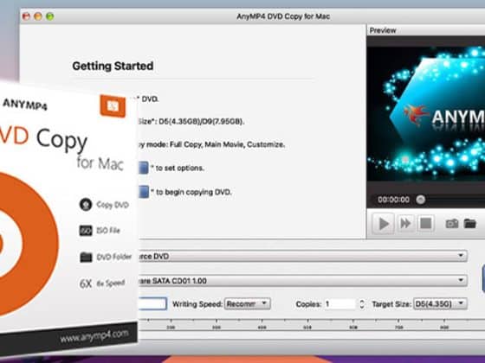Viewport: 485px width, 363px height.
Task: Click the www.anymp4.com link on box
Action: (94, 336)
